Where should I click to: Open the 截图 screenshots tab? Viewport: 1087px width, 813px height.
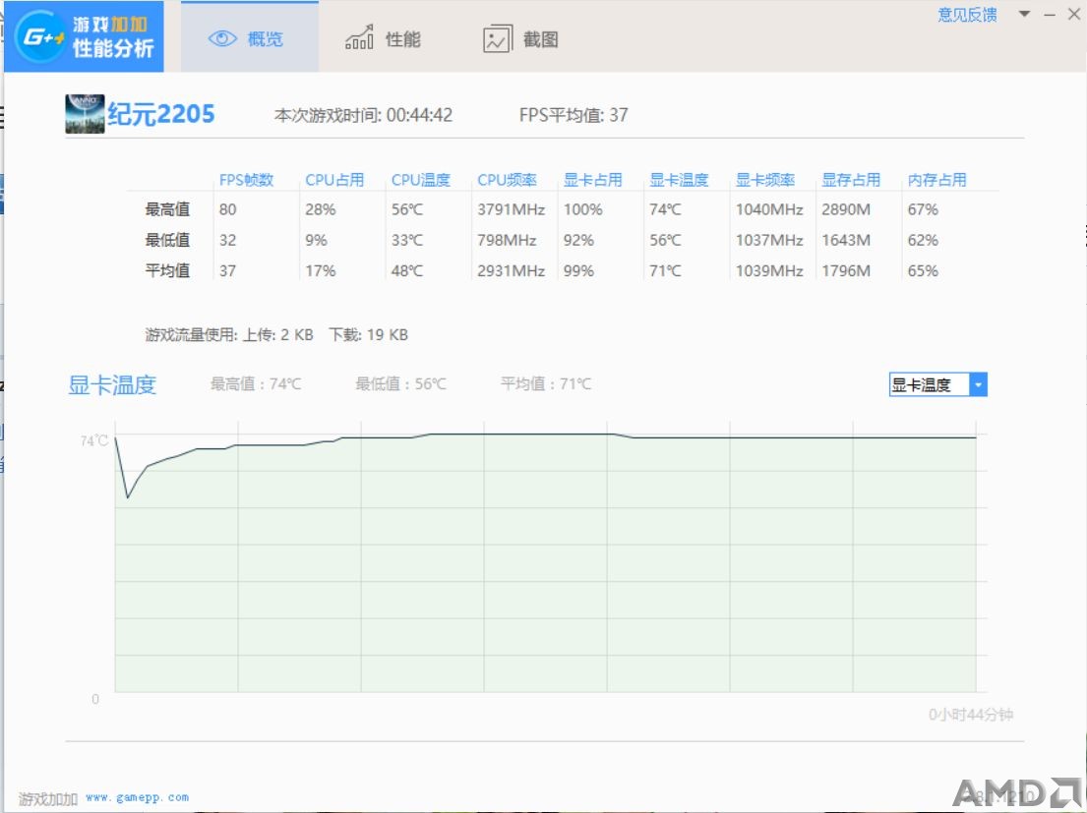(x=520, y=38)
